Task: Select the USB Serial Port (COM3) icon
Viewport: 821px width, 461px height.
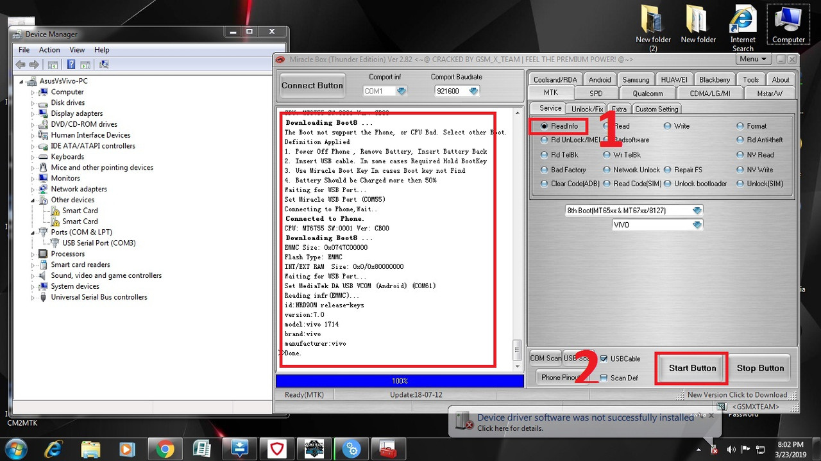Action: 55,243
